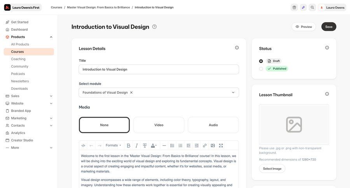Expand the Marketing sidebar section
This screenshot has height=188, width=350.
pos(51,118)
